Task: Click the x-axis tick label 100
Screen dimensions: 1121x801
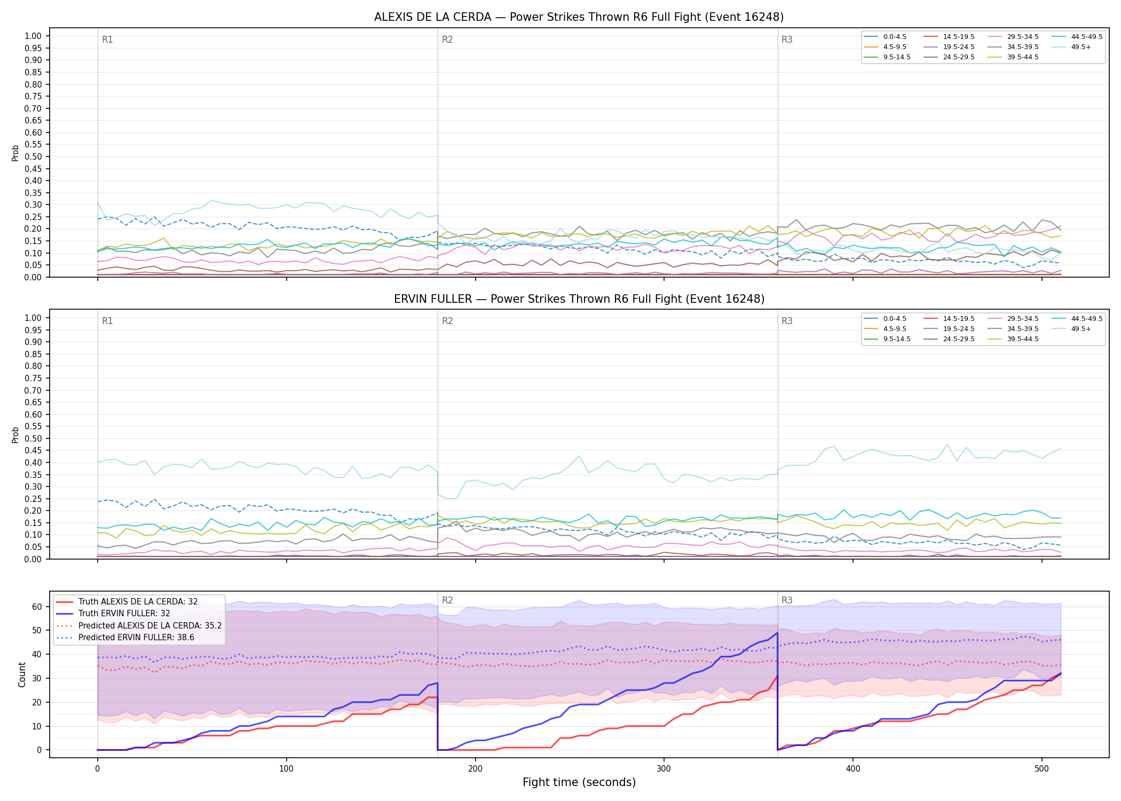Action: pos(286,768)
